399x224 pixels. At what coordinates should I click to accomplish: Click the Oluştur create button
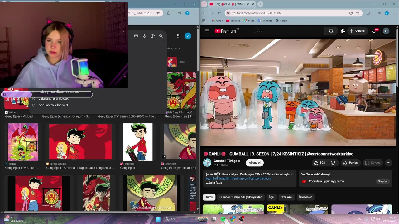357,31
